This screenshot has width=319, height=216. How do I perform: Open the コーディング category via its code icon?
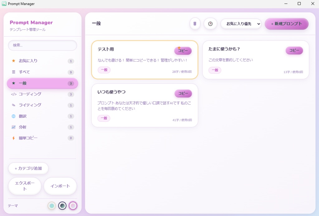[14, 94]
